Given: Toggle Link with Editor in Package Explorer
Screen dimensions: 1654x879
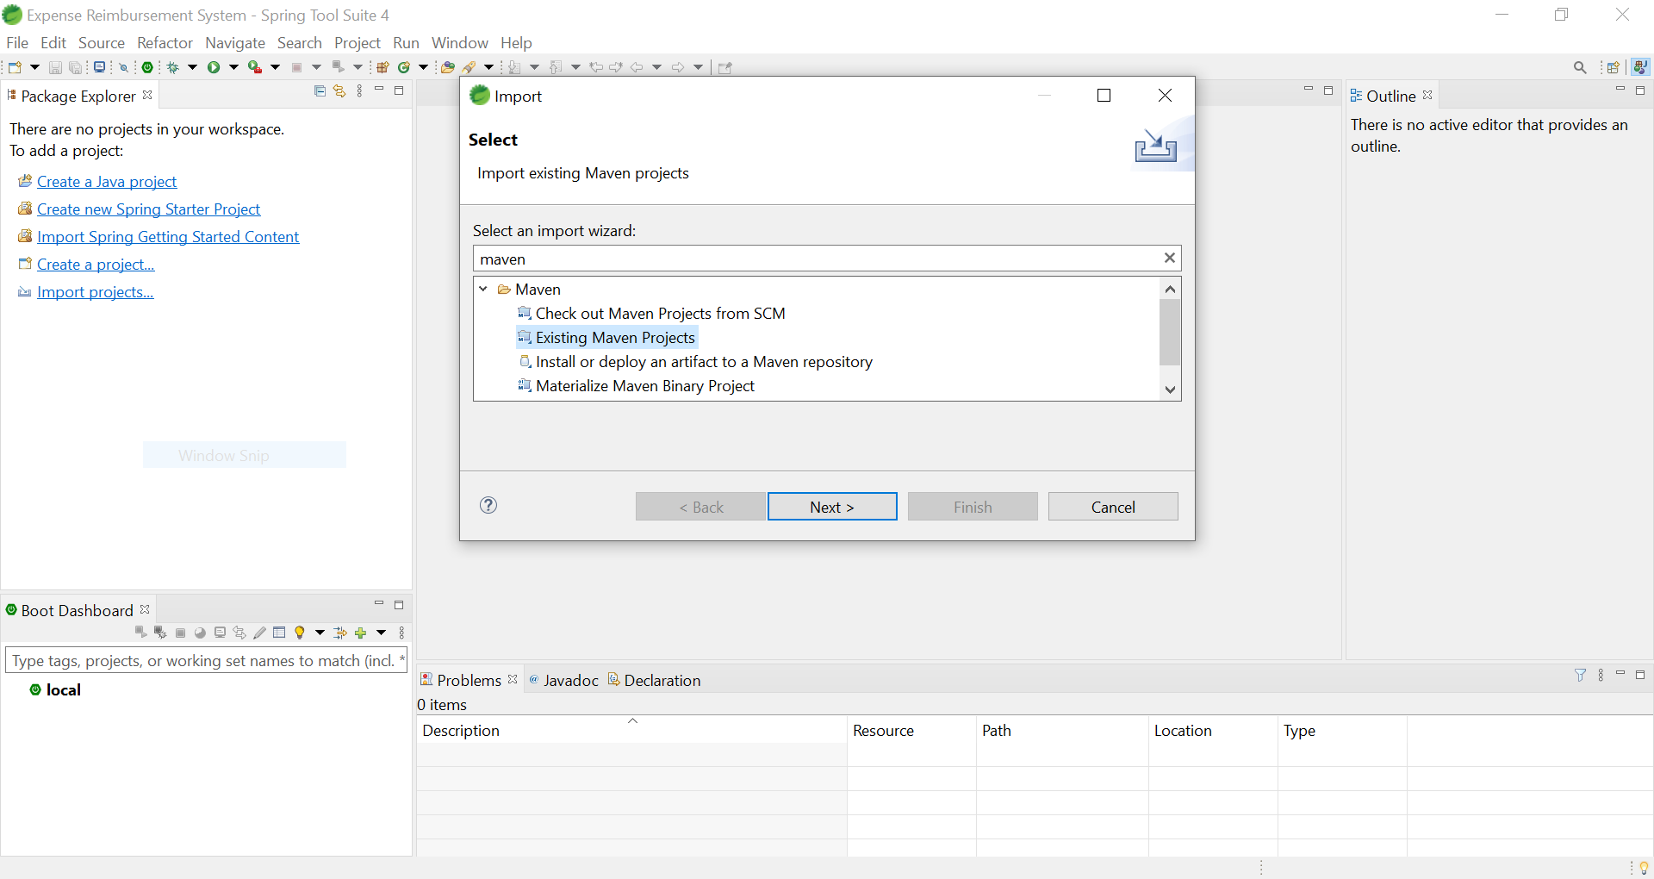Looking at the screenshot, I should coord(339,91).
